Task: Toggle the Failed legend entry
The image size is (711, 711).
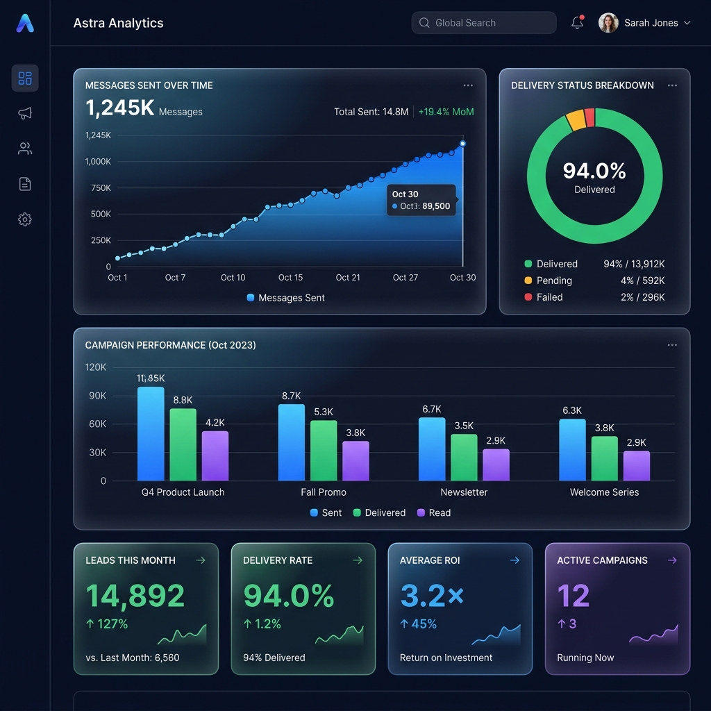Action: tap(544, 297)
